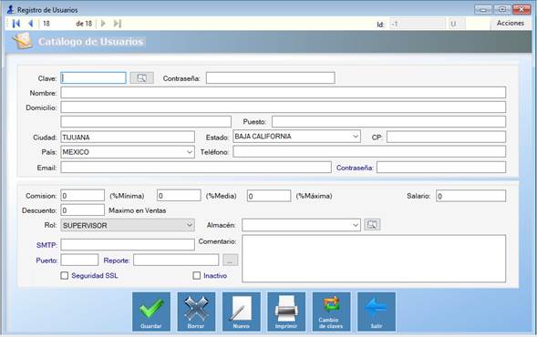This screenshot has width=537, height=337.
Task: Focus the Clave input field
Action: coord(94,77)
